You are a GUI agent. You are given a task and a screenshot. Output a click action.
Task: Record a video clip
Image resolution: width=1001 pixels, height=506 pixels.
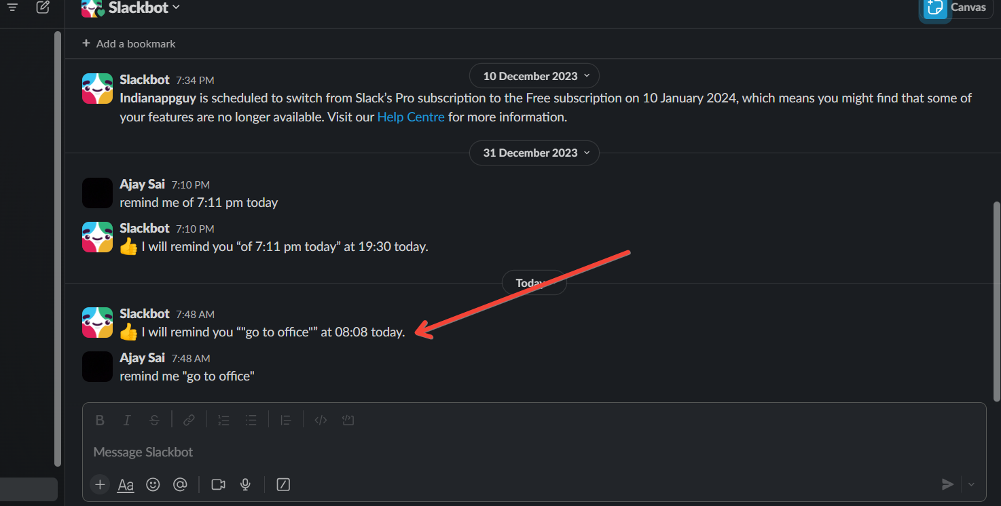[x=218, y=484]
